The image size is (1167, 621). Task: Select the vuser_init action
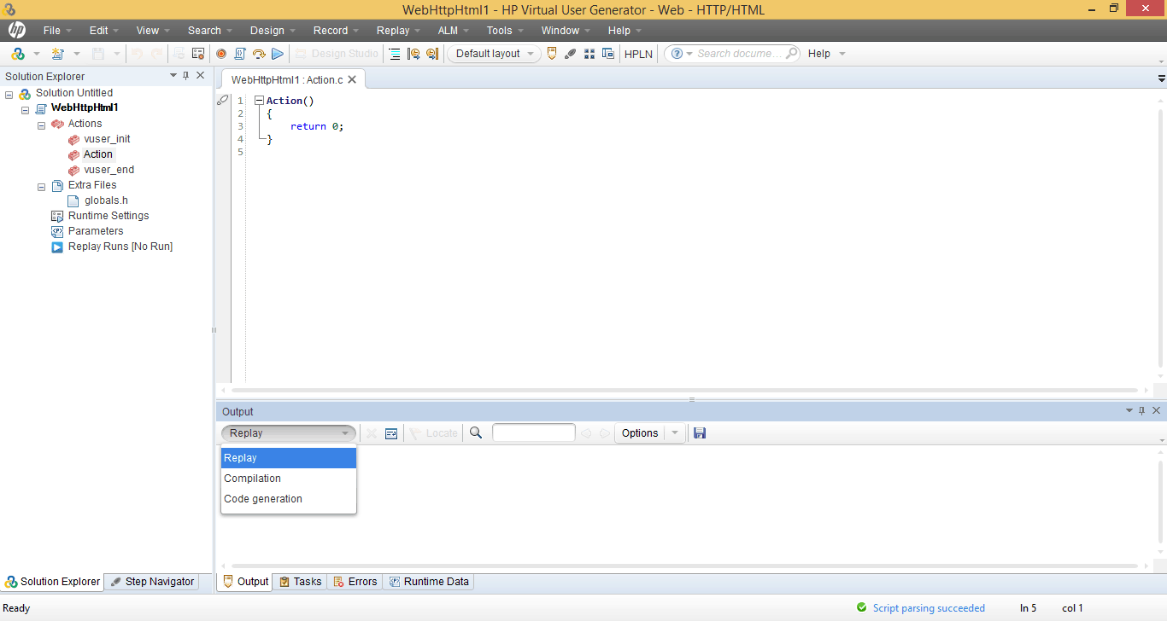[x=107, y=139]
